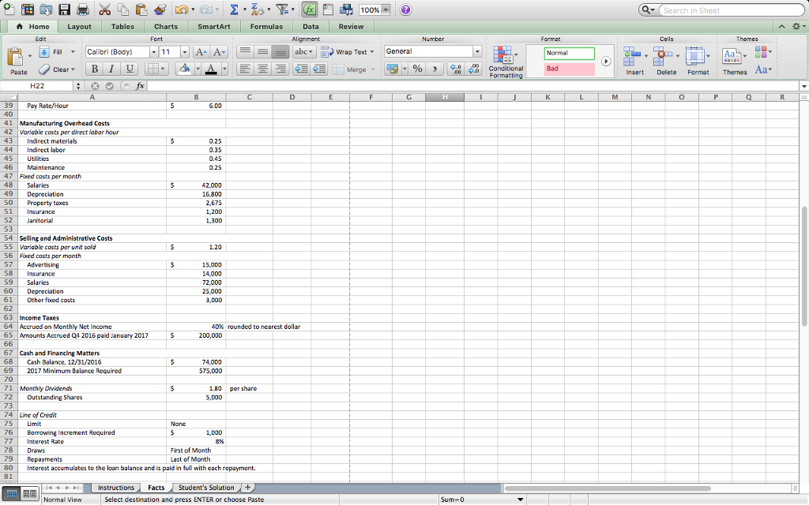Click the Filter funnel icon
Viewport: 809px width, 505px height.
tap(282, 9)
